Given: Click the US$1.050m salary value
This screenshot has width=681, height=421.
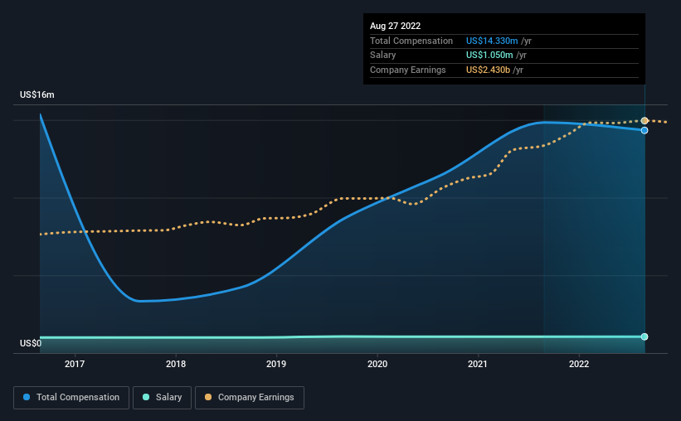Looking at the screenshot, I should point(489,56).
